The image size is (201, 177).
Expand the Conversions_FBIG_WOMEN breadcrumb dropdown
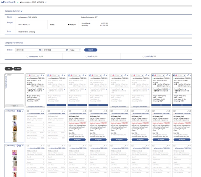point(46,2)
